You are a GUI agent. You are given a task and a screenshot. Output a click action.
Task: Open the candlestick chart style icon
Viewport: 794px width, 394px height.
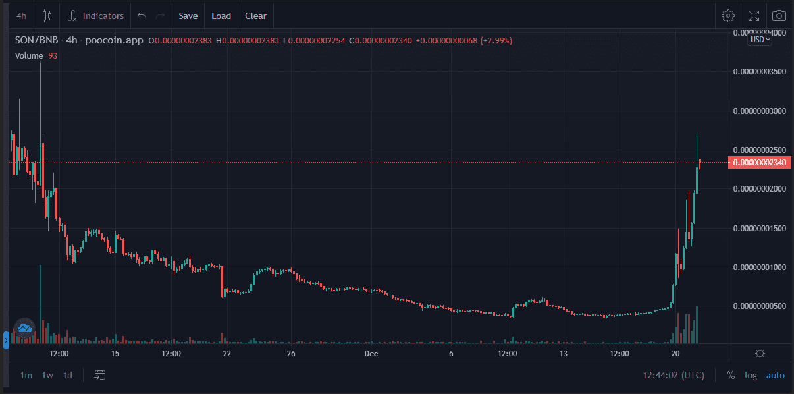click(x=46, y=15)
